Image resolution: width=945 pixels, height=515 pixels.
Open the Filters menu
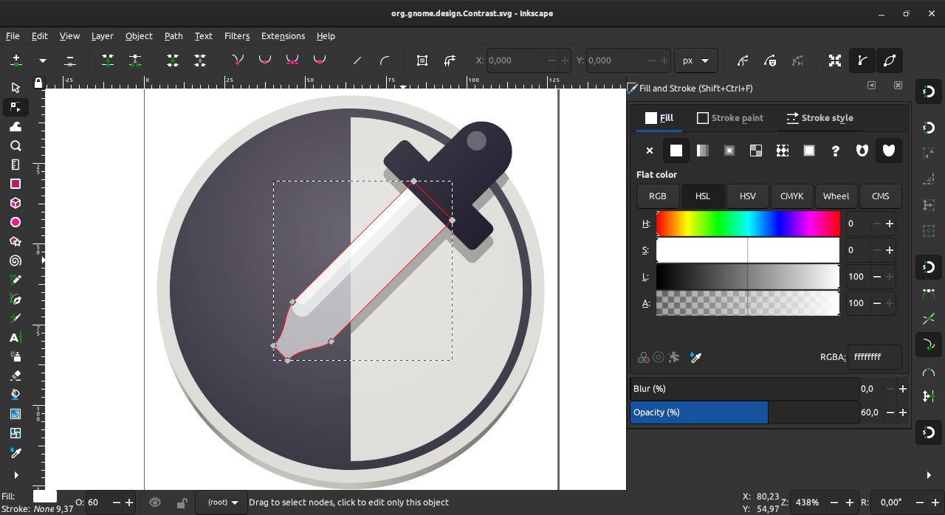pyautogui.click(x=237, y=35)
